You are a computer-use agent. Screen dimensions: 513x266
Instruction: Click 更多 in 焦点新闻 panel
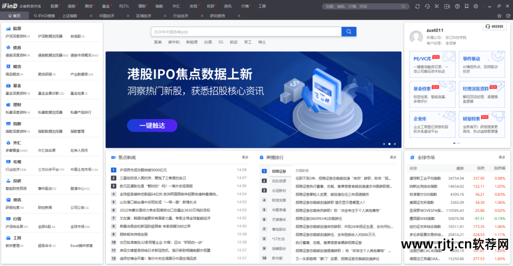click(245, 157)
